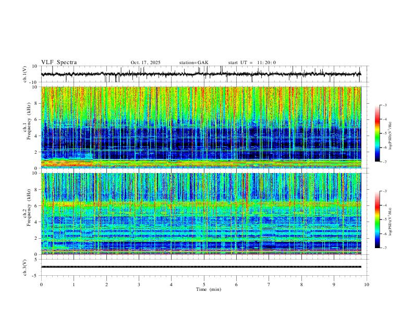
Task: Select the date text "Oct. 17, 2025"
Action: point(145,63)
